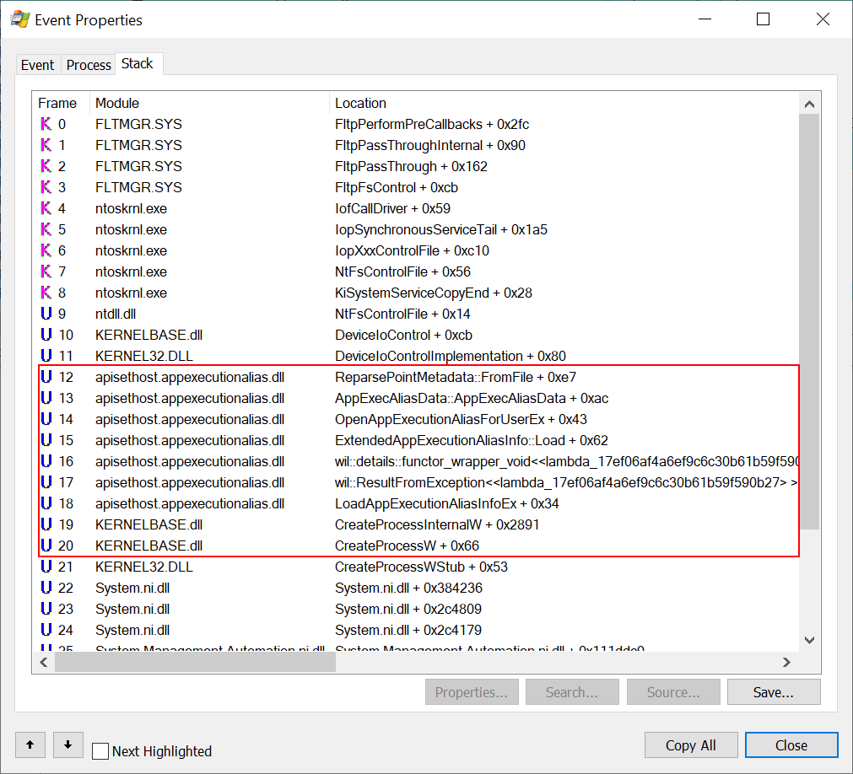Sort by the Location column header

[564, 103]
